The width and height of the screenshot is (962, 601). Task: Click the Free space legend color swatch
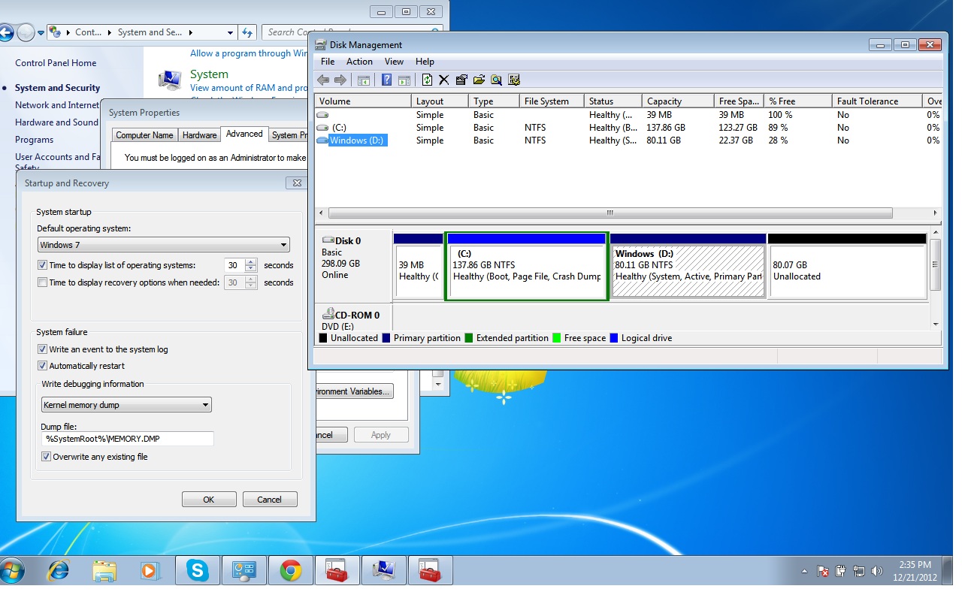click(557, 338)
